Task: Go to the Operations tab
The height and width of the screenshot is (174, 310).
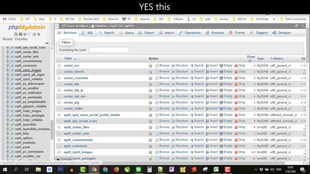Action: [189, 33]
